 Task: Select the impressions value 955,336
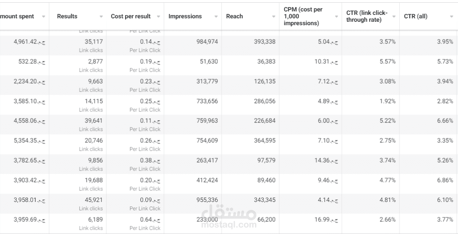click(206, 200)
